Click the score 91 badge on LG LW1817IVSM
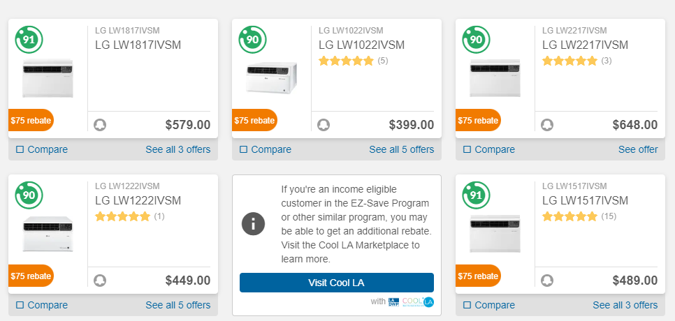The height and width of the screenshot is (321, 675). tap(29, 40)
